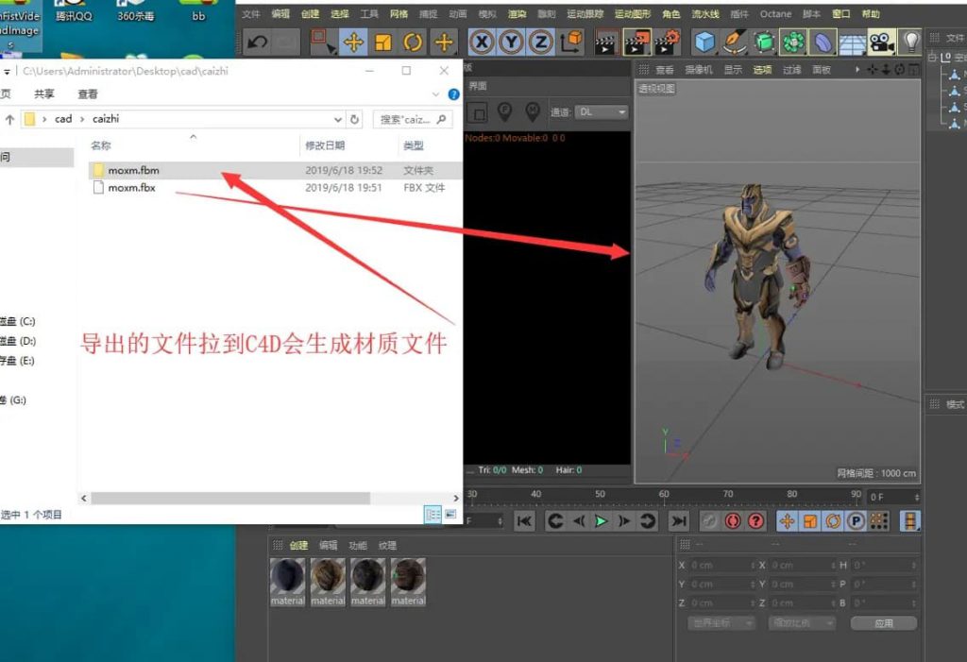Click Explorer refresh button

(355, 119)
